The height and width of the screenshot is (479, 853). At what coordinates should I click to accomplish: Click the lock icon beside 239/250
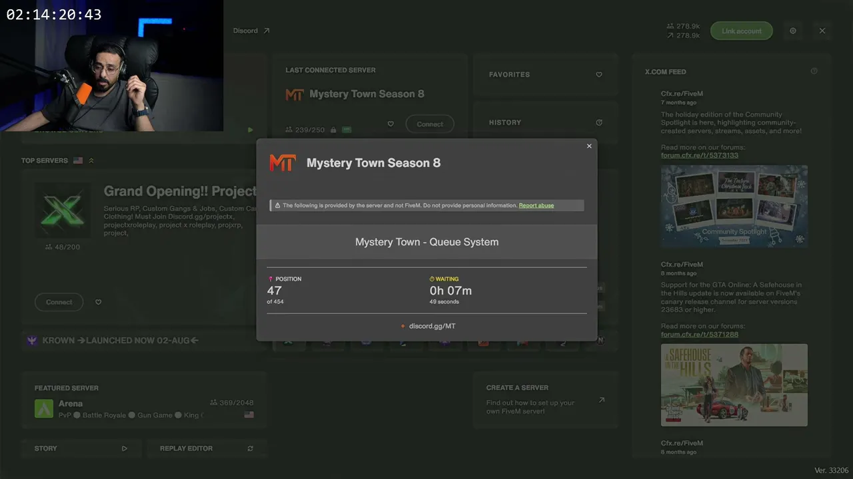pos(333,130)
